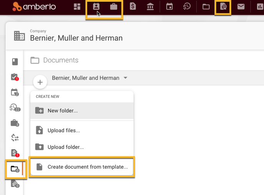Open Calendar icon in top bar
The width and height of the screenshot is (264, 195).
169,7
